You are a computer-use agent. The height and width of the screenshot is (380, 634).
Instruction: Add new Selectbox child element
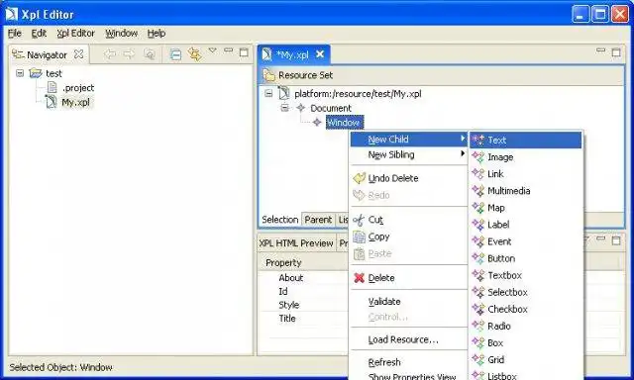pos(526,292)
